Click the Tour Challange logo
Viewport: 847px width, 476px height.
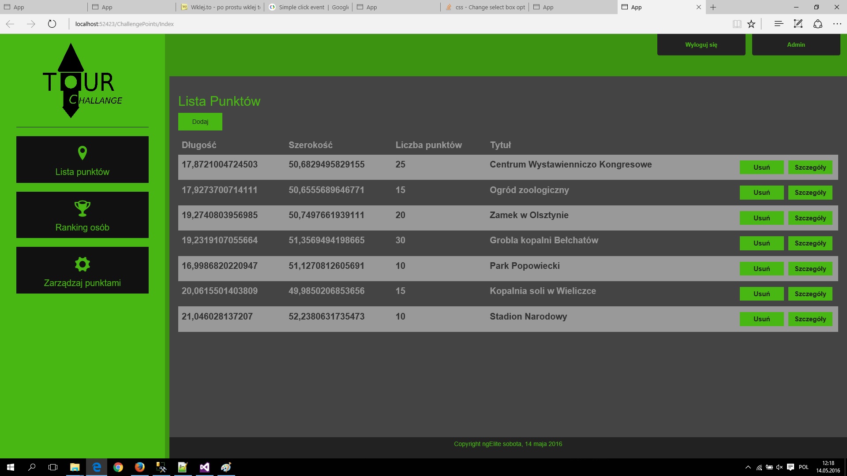click(82, 81)
